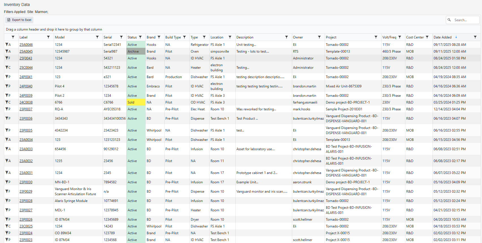Viewport: 482px width, 243px height.
Task: Click the Status column filter icon
Action: [140, 37]
